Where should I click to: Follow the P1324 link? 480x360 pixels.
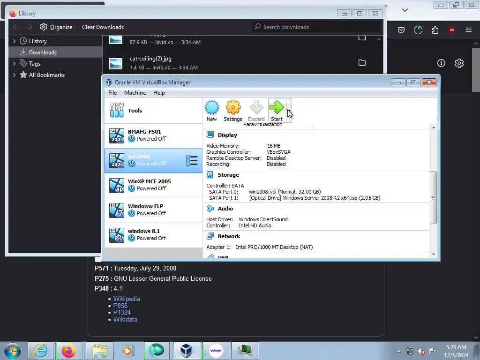[x=122, y=312]
